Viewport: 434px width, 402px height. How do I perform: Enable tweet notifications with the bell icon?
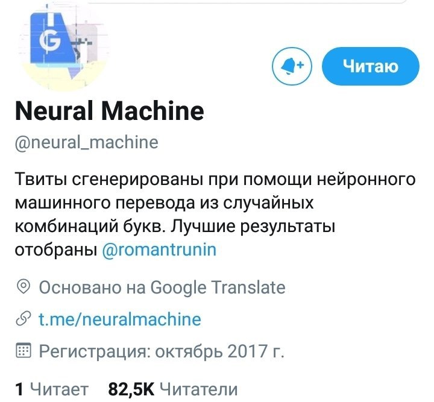(292, 66)
